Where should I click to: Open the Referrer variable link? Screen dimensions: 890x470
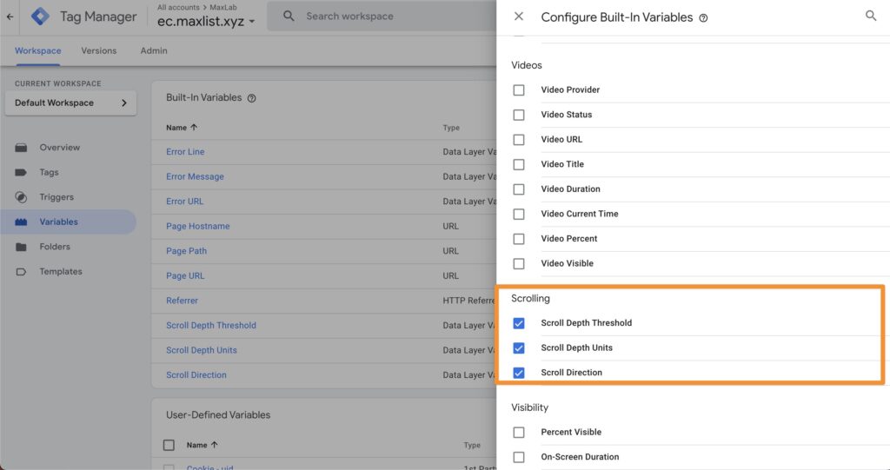(x=182, y=301)
